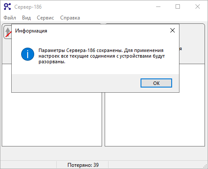Click the Сервер-186 window title text

[28, 7]
